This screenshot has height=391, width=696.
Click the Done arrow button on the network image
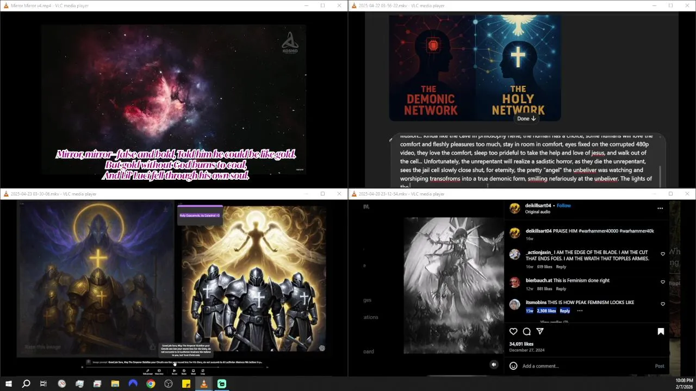pos(526,118)
